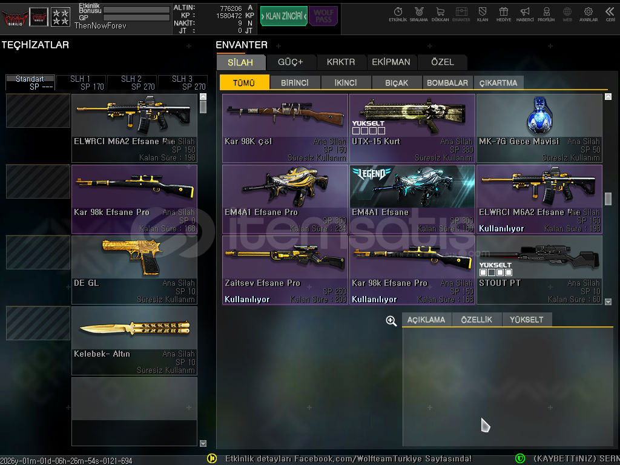620x465 pixels.
Task: Click the inventory scroll-down arrow
Action: pyautogui.click(x=608, y=302)
